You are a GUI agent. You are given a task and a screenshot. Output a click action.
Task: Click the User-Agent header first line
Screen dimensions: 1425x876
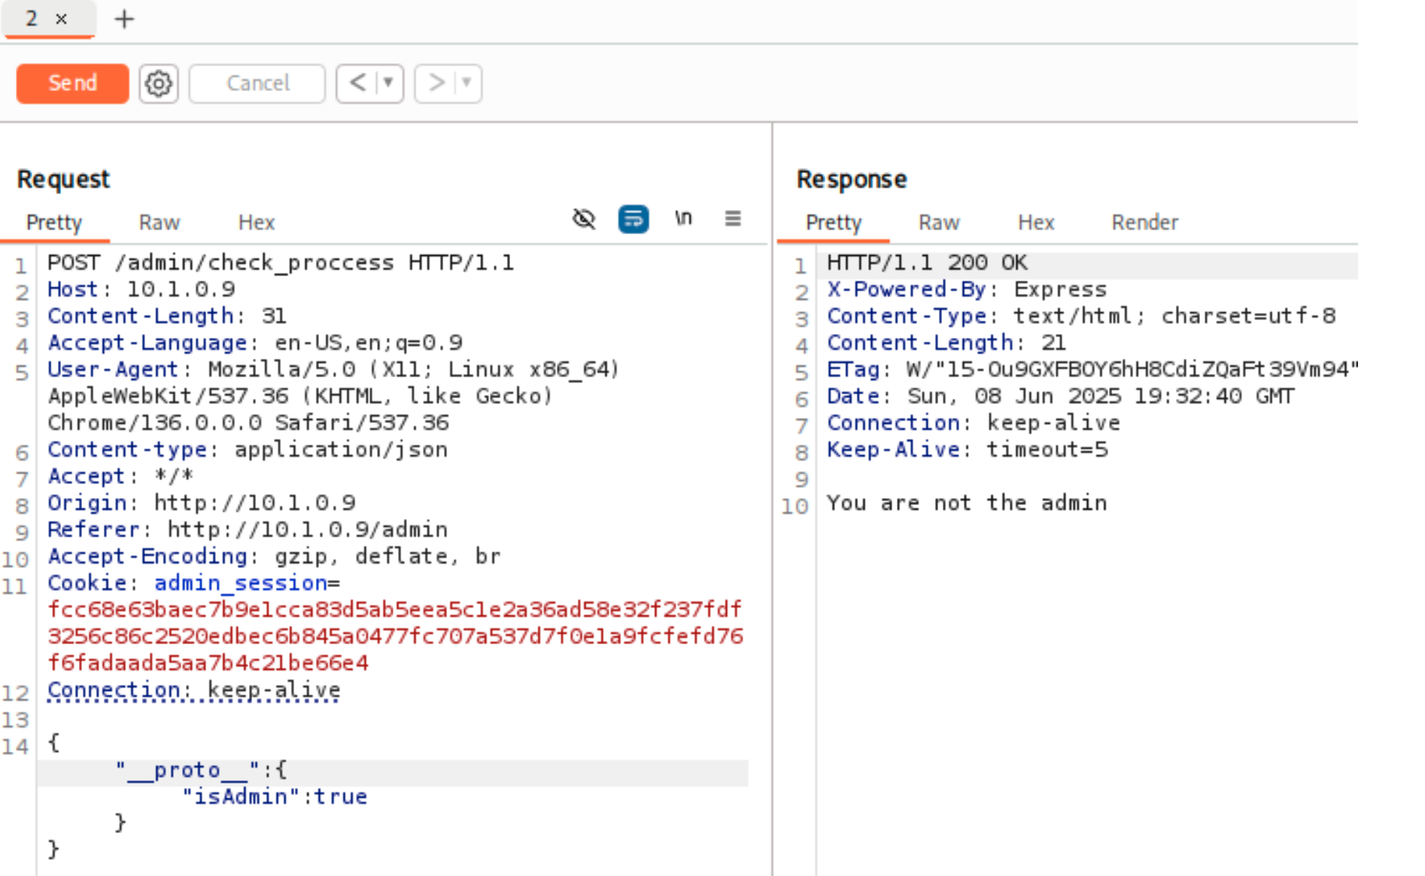[333, 370]
